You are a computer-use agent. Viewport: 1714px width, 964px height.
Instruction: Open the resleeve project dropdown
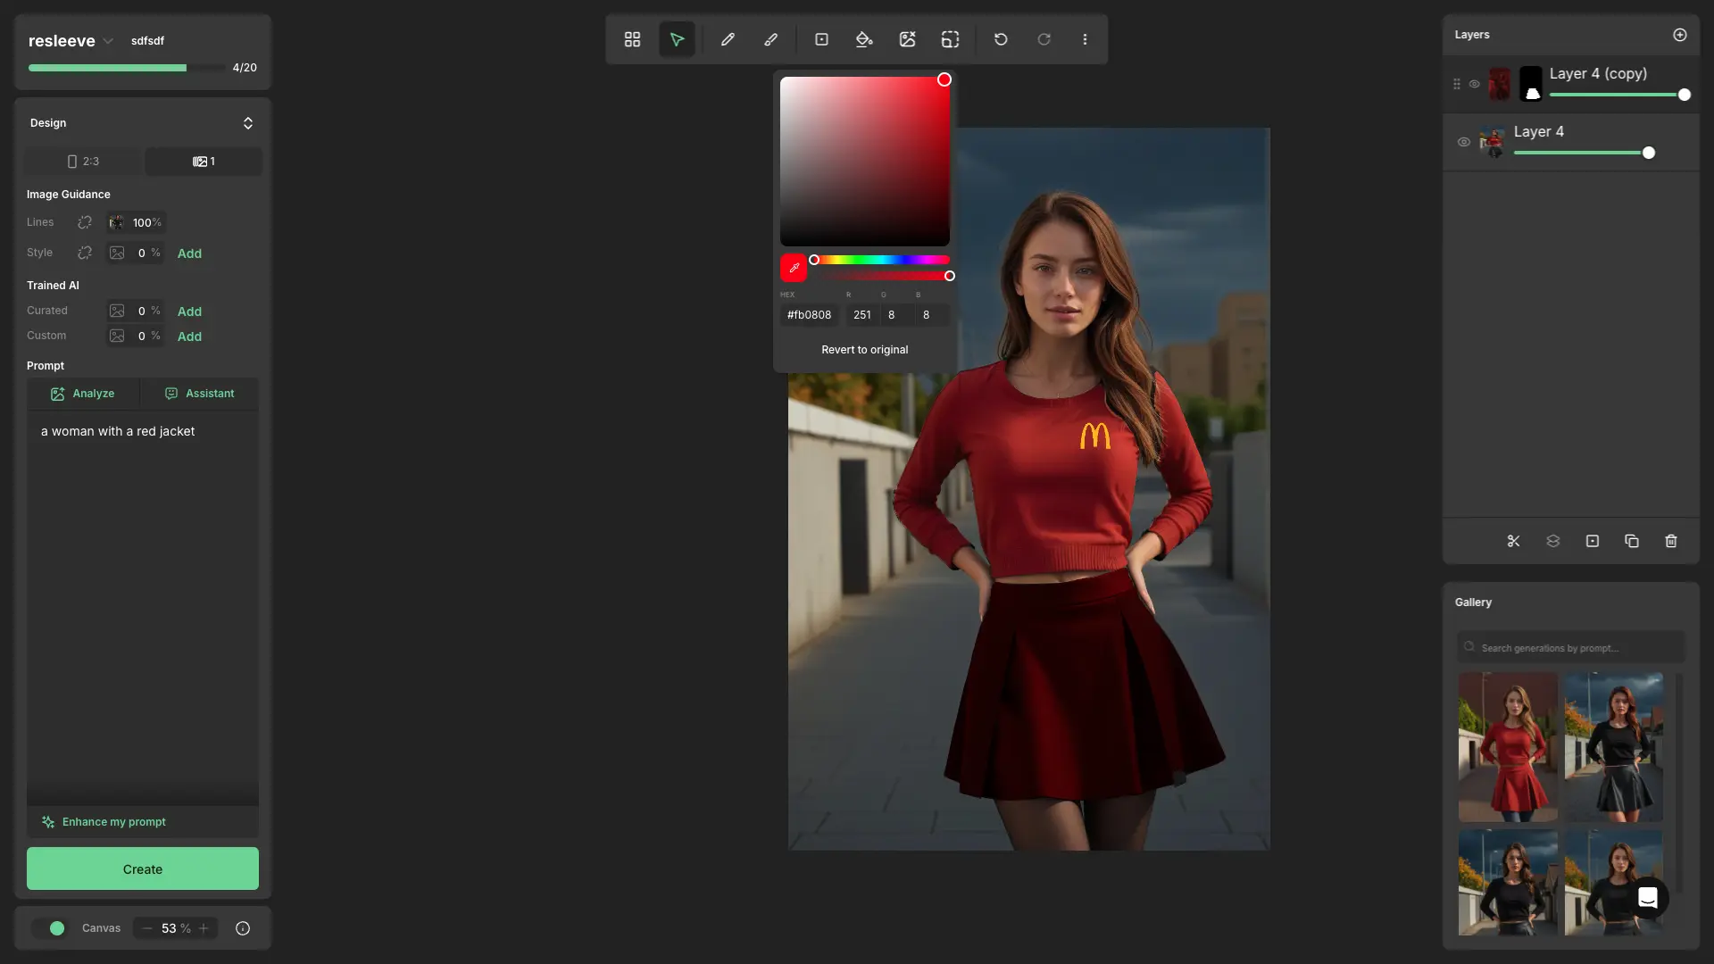pos(108,41)
